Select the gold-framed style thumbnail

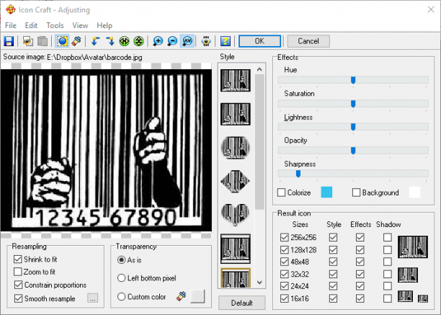click(236, 278)
